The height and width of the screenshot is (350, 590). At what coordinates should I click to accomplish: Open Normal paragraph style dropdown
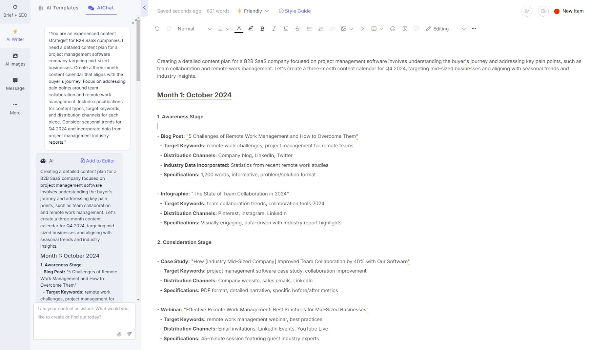click(x=194, y=29)
